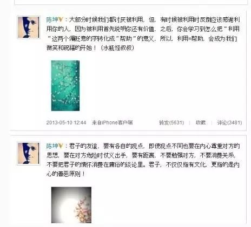Open the second post's profile avatar
This screenshot has width=251, height=227.
click(28, 153)
